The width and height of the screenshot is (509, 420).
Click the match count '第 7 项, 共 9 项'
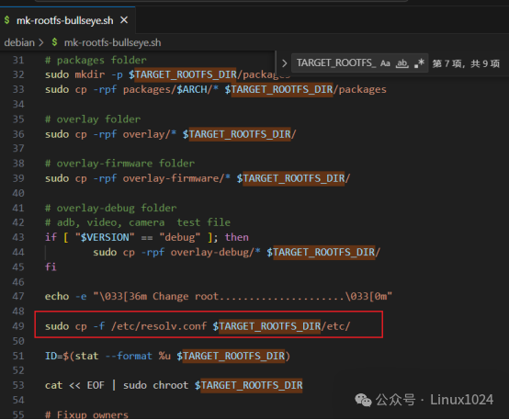click(x=466, y=63)
